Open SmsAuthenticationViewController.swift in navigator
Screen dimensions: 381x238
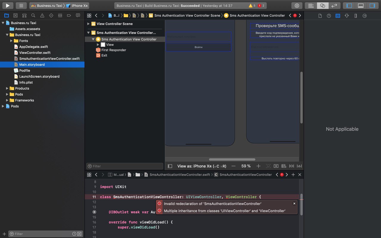pos(49,59)
